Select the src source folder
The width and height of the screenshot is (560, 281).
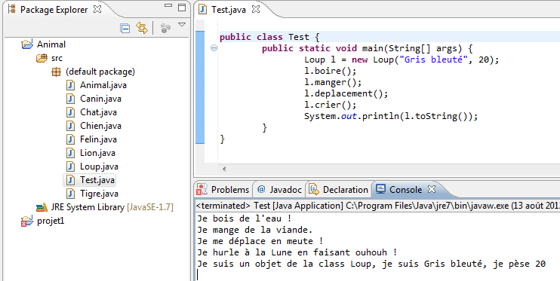[57, 58]
